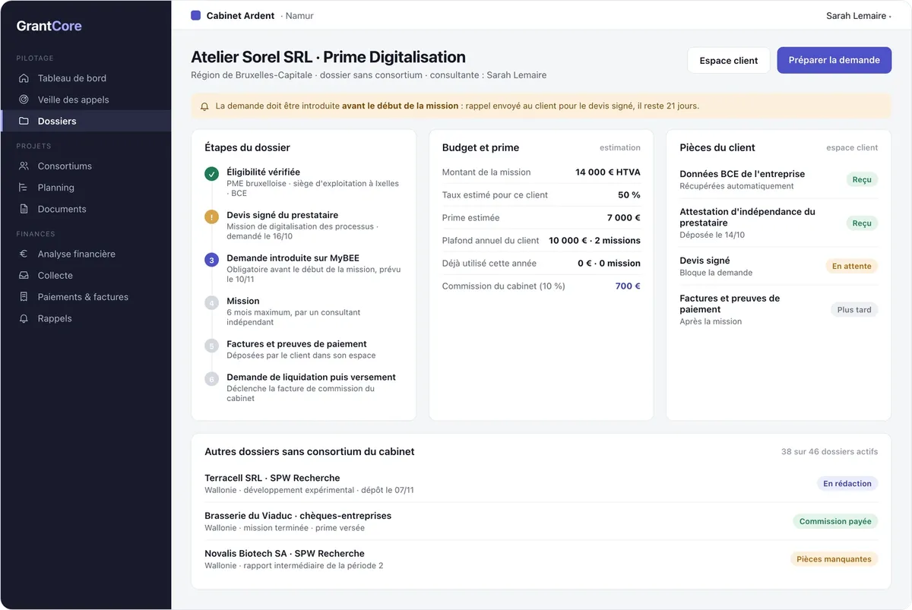Viewport: 912px width, 610px height.
Task: Click the Documents file icon
Action: coord(24,209)
